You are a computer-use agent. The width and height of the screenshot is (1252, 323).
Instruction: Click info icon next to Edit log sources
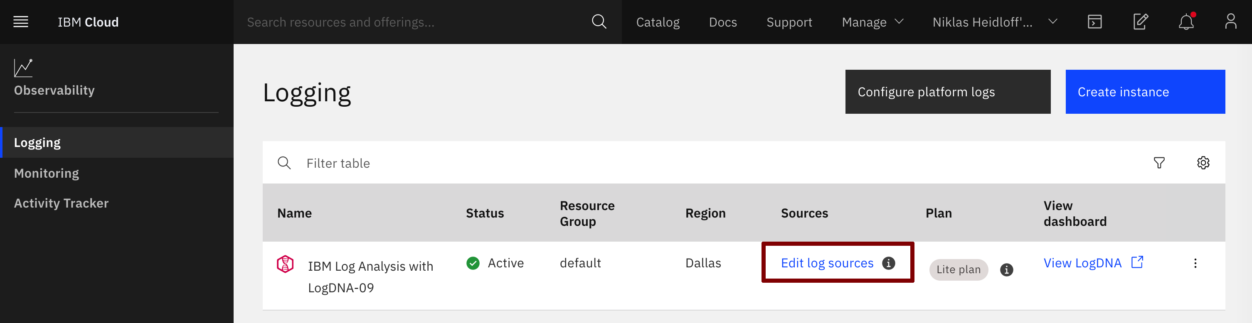click(888, 263)
